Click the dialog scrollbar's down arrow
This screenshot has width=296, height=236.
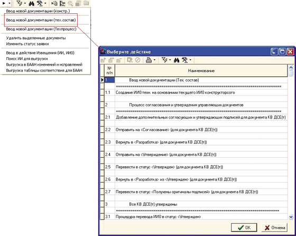click(291, 217)
